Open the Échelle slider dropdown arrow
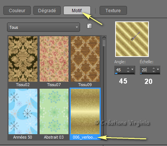167x146 pixels. tap(158, 69)
